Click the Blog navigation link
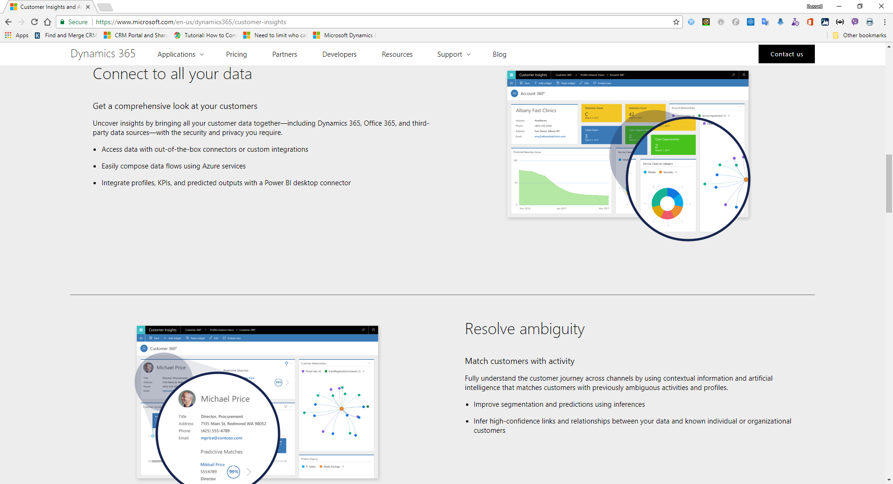 (x=499, y=54)
